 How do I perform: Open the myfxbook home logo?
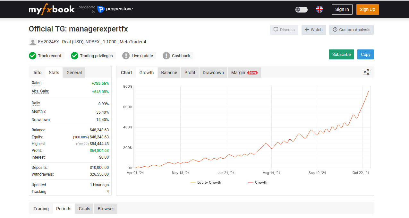(x=52, y=9)
